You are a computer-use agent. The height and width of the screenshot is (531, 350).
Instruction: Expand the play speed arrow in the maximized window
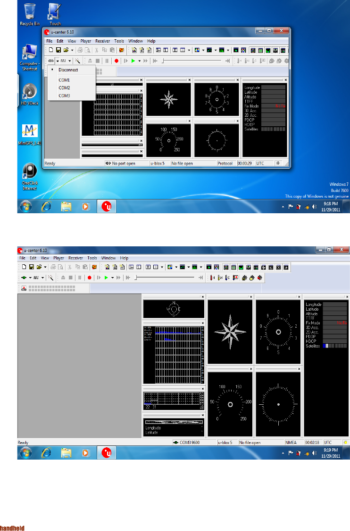112,278
